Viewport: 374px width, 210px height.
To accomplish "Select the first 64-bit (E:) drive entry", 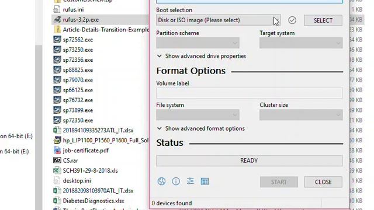I will pyautogui.click(x=16, y=136).
